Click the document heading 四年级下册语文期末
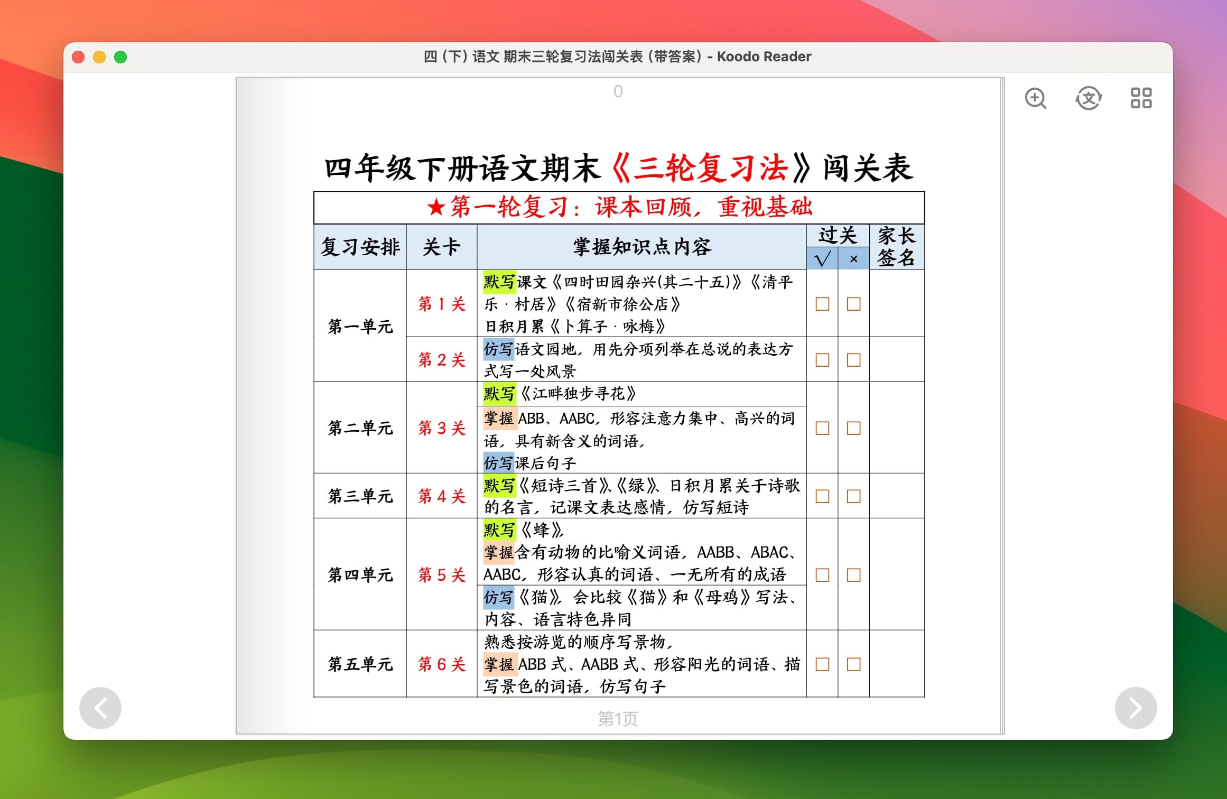 pyautogui.click(x=463, y=169)
